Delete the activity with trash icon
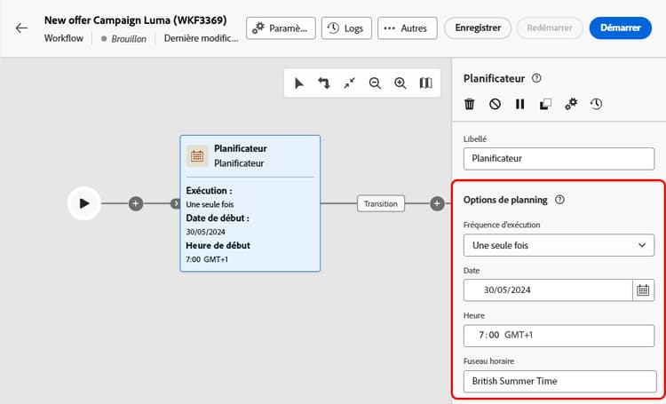This screenshot has width=666, height=404. pos(470,104)
